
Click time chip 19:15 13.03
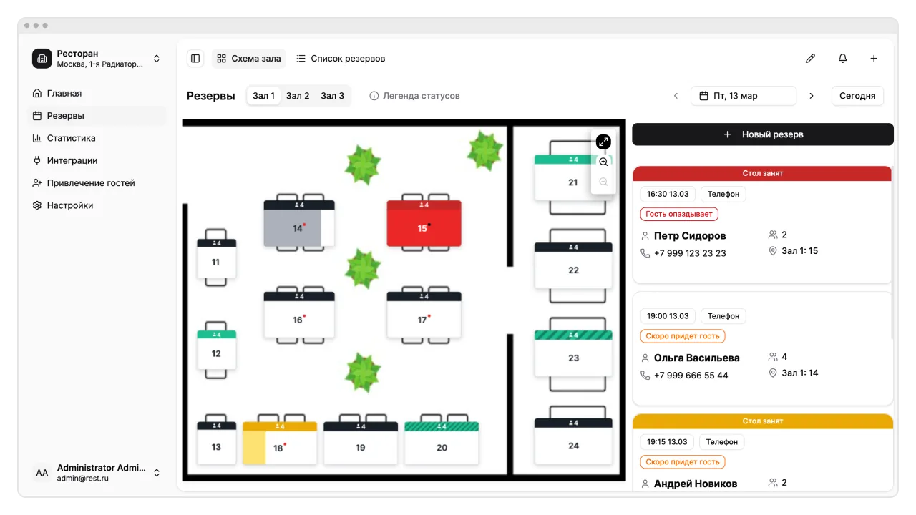pos(667,442)
